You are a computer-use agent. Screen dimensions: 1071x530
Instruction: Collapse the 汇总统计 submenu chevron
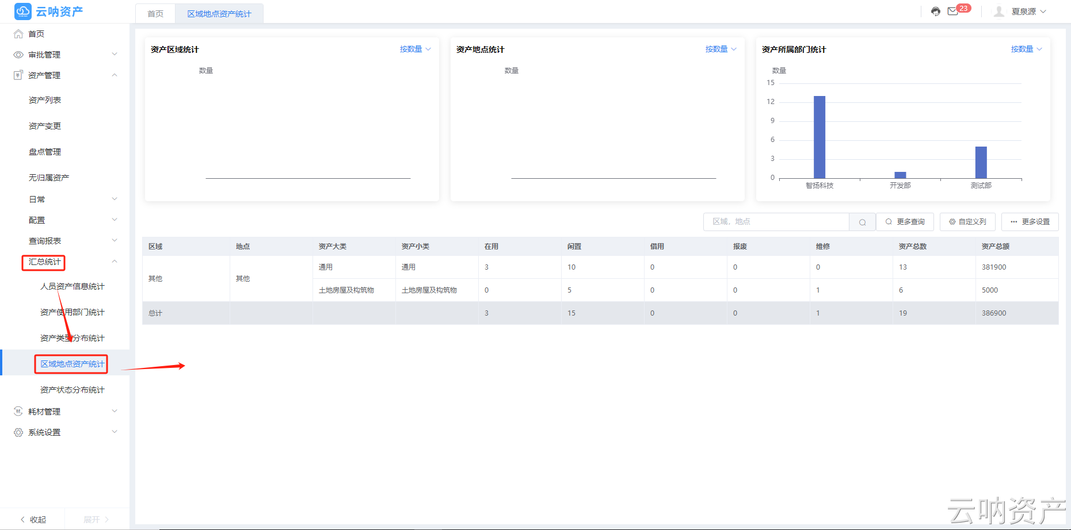[x=115, y=261]
